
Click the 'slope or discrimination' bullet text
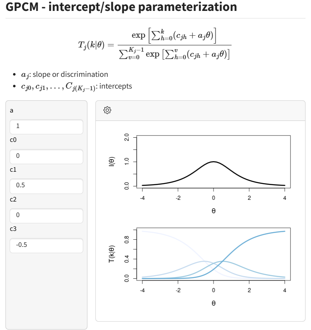[x=70, y=74]
